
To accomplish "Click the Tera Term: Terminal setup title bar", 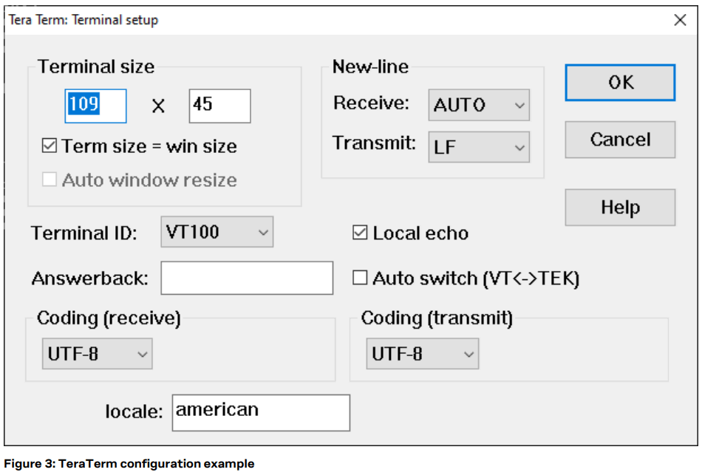I will (x=296, y=20).
